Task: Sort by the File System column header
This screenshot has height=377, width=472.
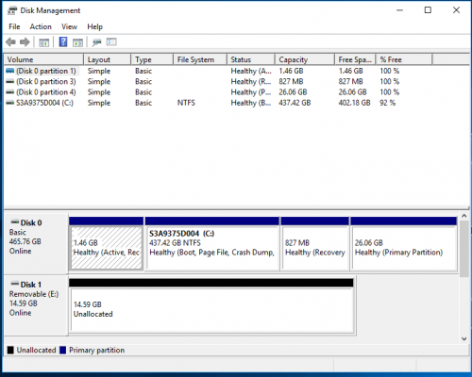Action: (200, 59)
